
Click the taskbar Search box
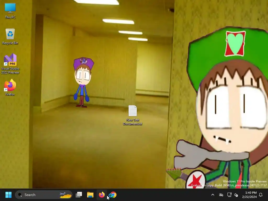(44, 195)
